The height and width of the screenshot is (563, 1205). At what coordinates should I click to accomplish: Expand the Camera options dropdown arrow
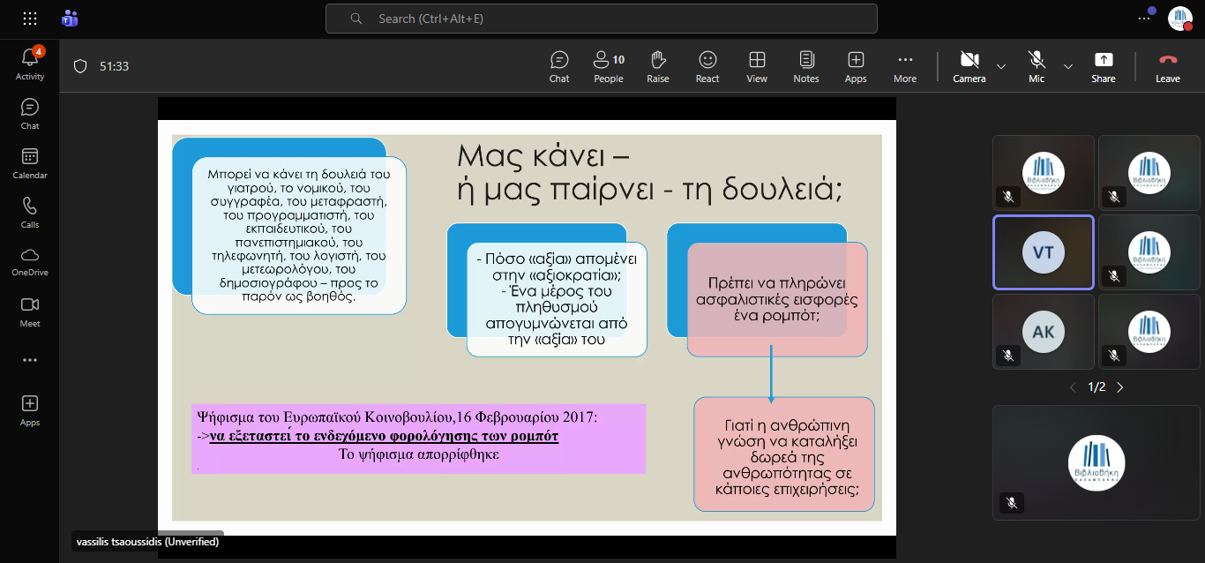tap(1001, 66)
